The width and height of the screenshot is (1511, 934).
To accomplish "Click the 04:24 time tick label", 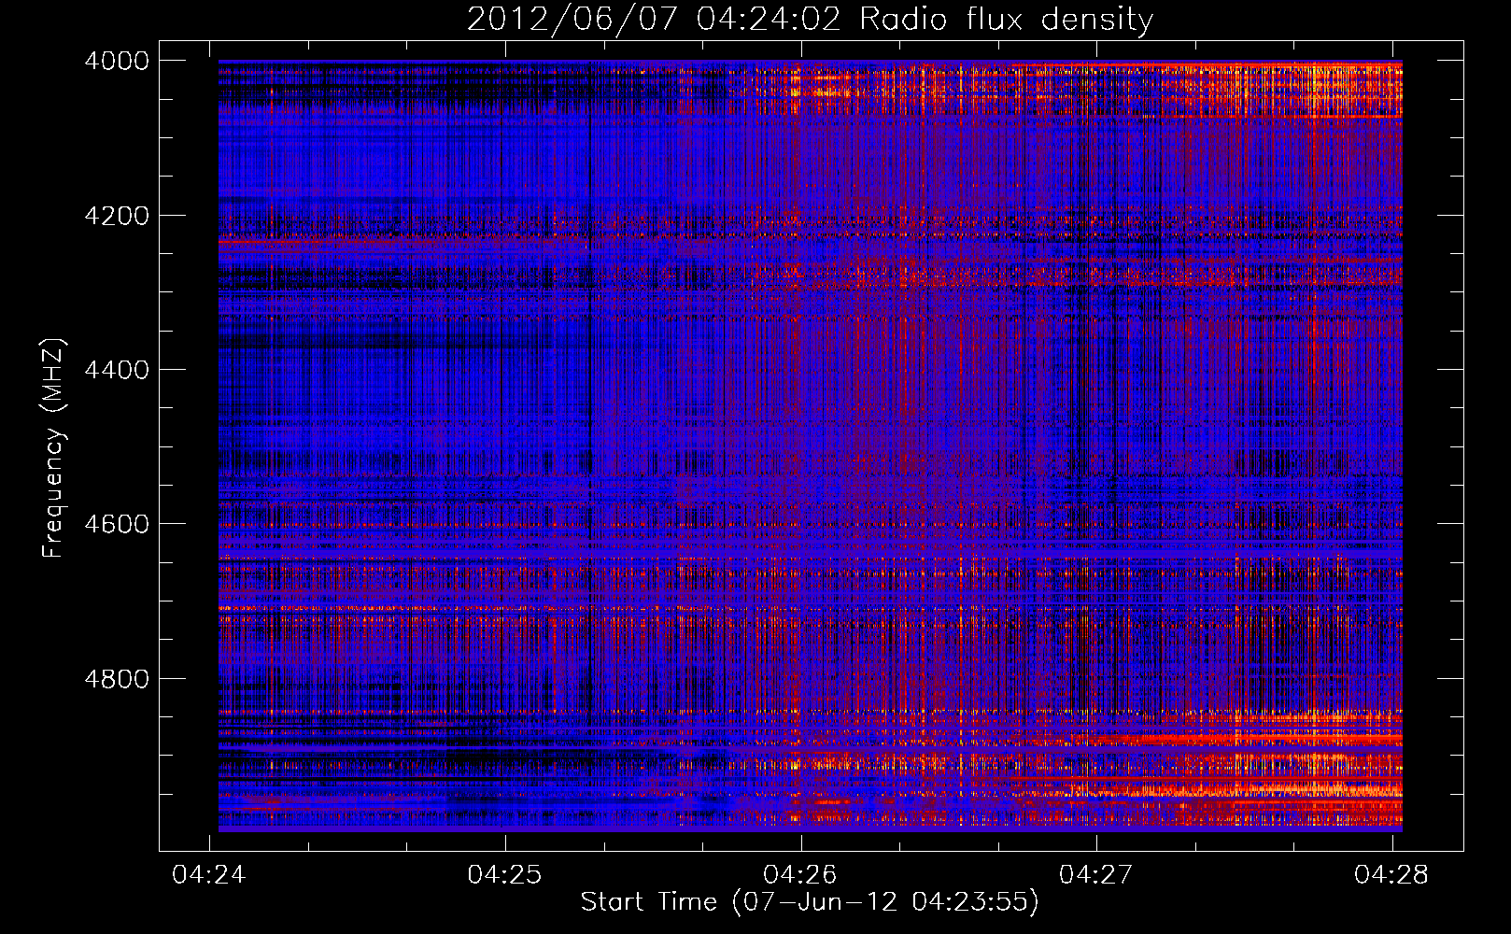I will click(x=209, y=874).
